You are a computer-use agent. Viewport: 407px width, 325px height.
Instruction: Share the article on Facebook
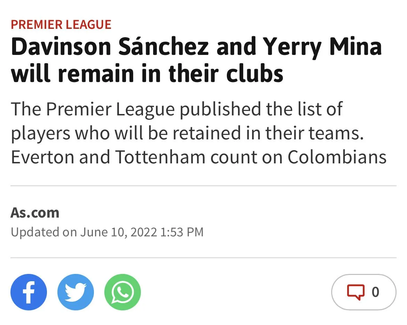[29, 292]
